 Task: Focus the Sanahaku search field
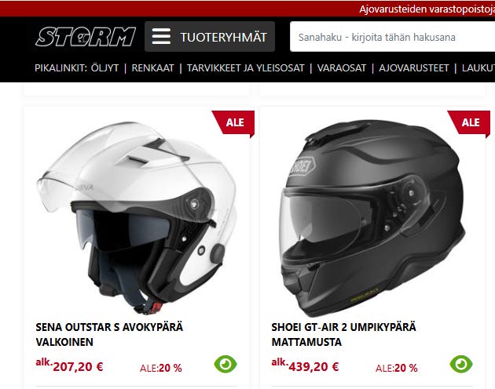[x=392, y=37]
